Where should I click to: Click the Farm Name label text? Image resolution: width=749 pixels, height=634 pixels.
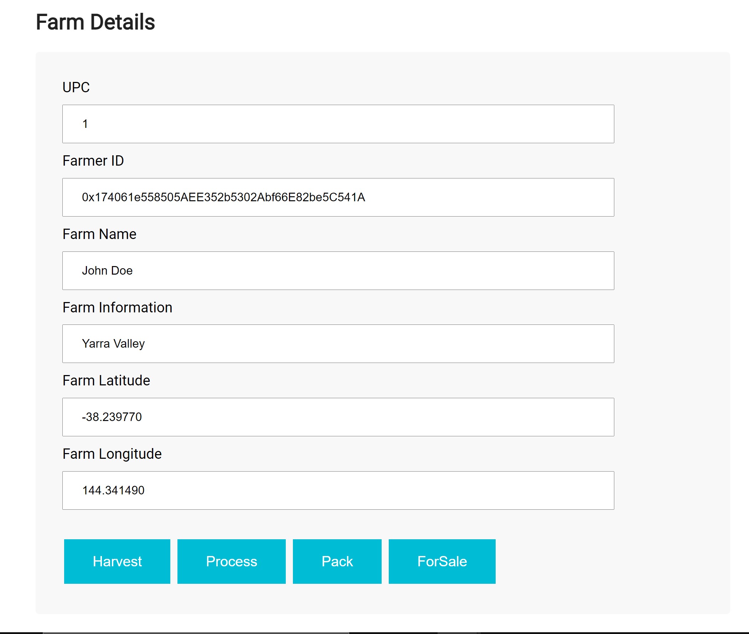[x=99, y=234]
